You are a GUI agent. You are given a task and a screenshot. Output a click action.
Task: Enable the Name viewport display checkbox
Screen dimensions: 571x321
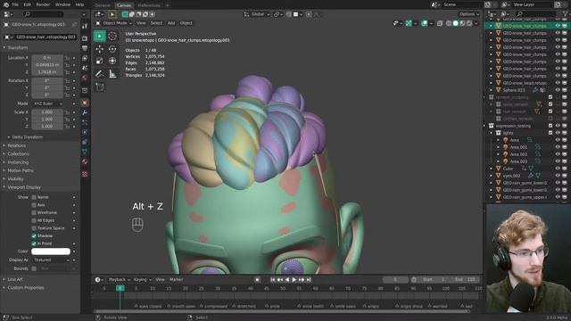(x=34, y=197)
